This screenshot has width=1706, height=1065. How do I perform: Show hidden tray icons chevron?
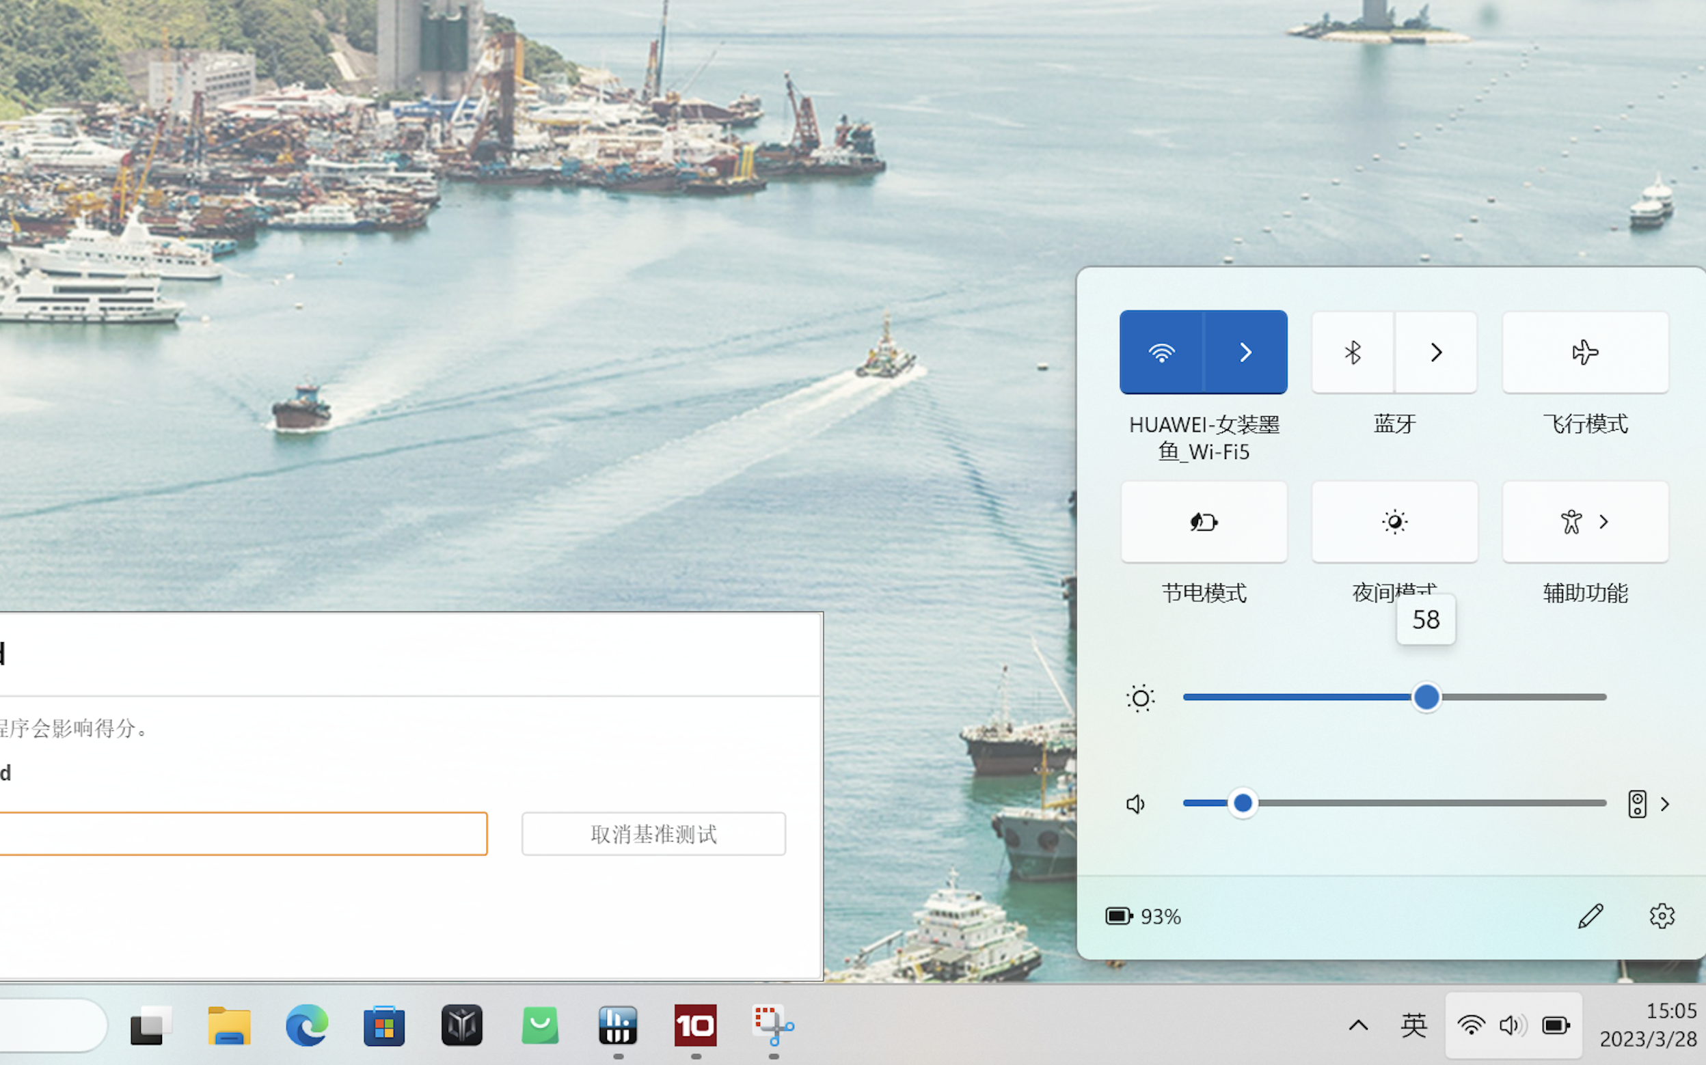pos(1358,1025)
